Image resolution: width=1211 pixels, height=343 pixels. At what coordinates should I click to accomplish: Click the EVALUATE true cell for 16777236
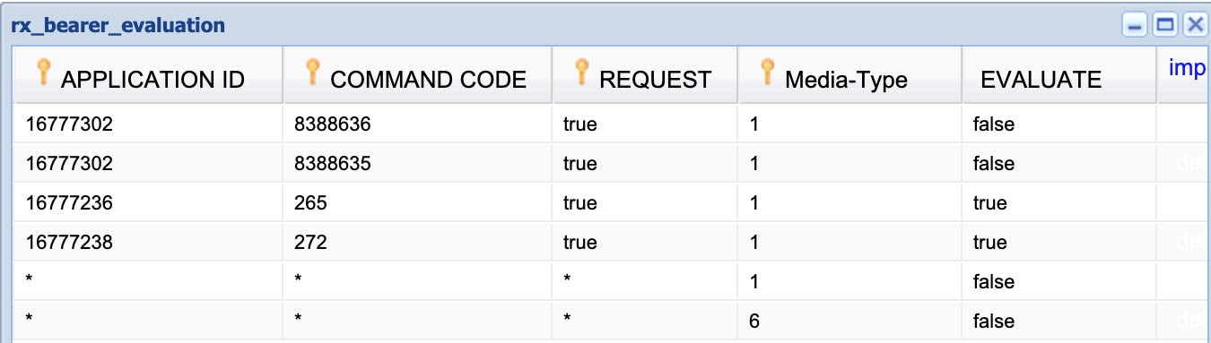click(1059, 203)
